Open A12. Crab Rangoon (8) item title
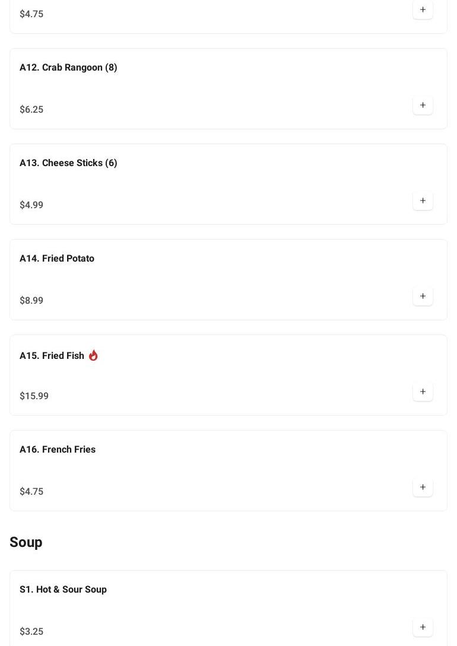This screenshot has width=457, height=646. coord(68,68)
